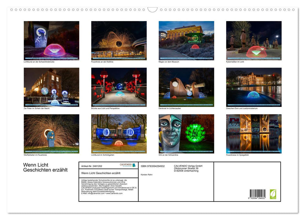Click the caption Zar Peter im Schein der Nacht

coord(36,108)
